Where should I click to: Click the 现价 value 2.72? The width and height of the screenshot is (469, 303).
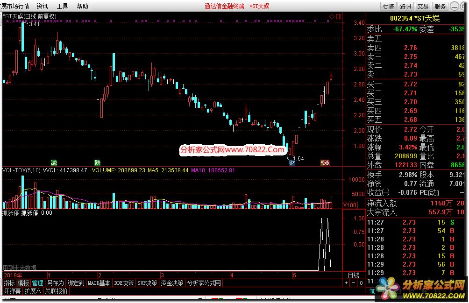pyautogui.click(x=410, y=130)
